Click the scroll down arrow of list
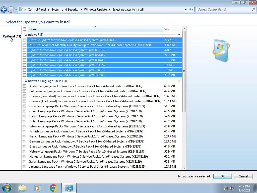Image resolution: width=257 pixels, height=193 pixels. 184,168
